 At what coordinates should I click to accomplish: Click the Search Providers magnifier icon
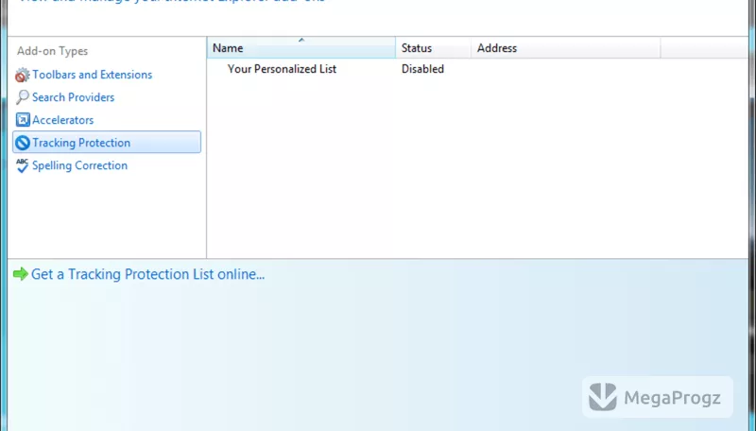coord(22,97)
